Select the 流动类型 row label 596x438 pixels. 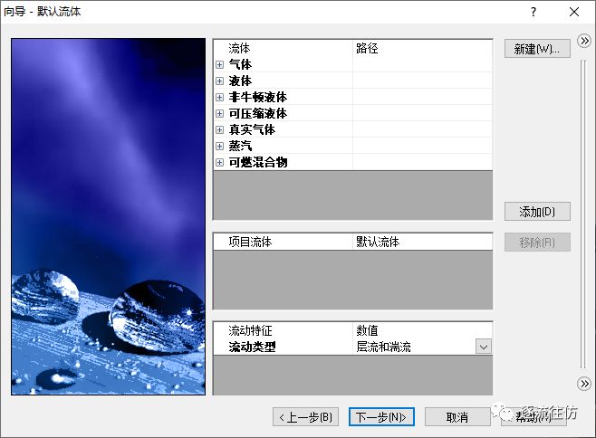252,347
